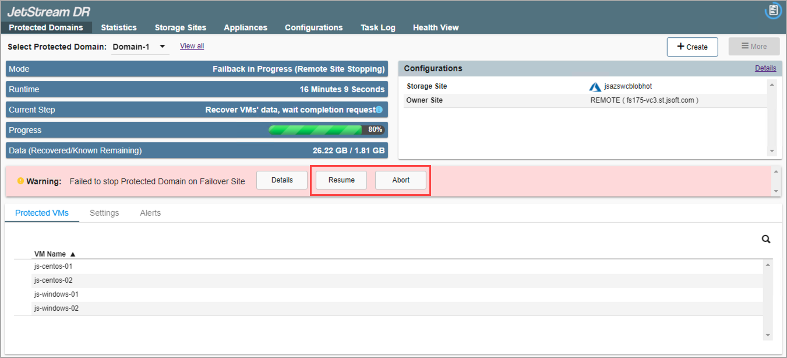Image resolution: width=787 pixels, height=358 pixels.
Task: Open the Statistics tab
Action: (119, 27)
